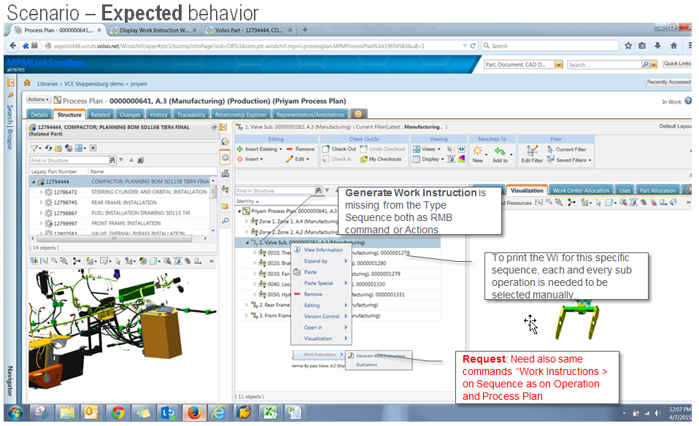Open the Work Center Allocation tab
This screenshot has height=426, width=699.
(581, 190)
